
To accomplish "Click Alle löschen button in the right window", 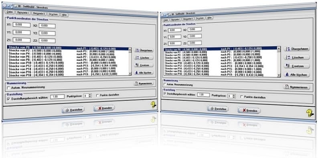I will coord(297,75).
